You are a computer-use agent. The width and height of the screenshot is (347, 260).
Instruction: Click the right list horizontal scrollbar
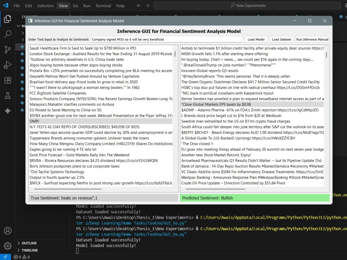pos(215,189)
